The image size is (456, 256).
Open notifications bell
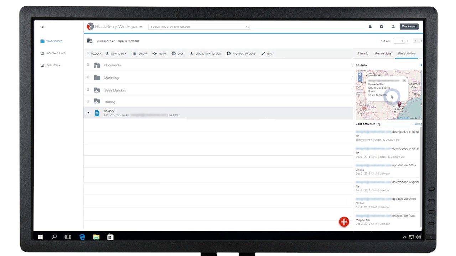[x=370, y=27]
